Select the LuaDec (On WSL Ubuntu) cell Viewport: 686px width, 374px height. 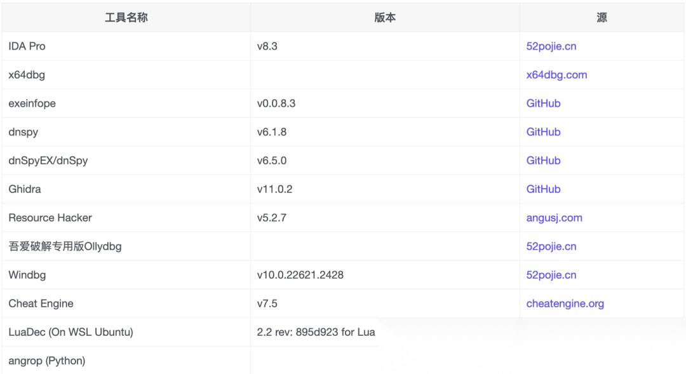126,332
